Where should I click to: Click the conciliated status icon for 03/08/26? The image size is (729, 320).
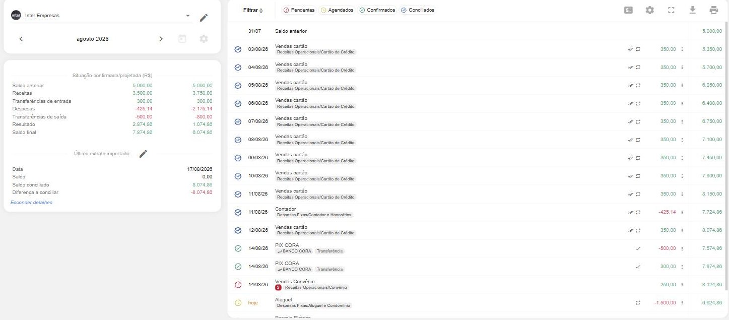tap(238, 49)
